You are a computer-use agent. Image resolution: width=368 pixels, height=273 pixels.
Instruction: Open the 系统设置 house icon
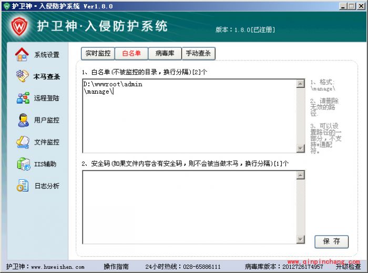click(x=22, y=55)
